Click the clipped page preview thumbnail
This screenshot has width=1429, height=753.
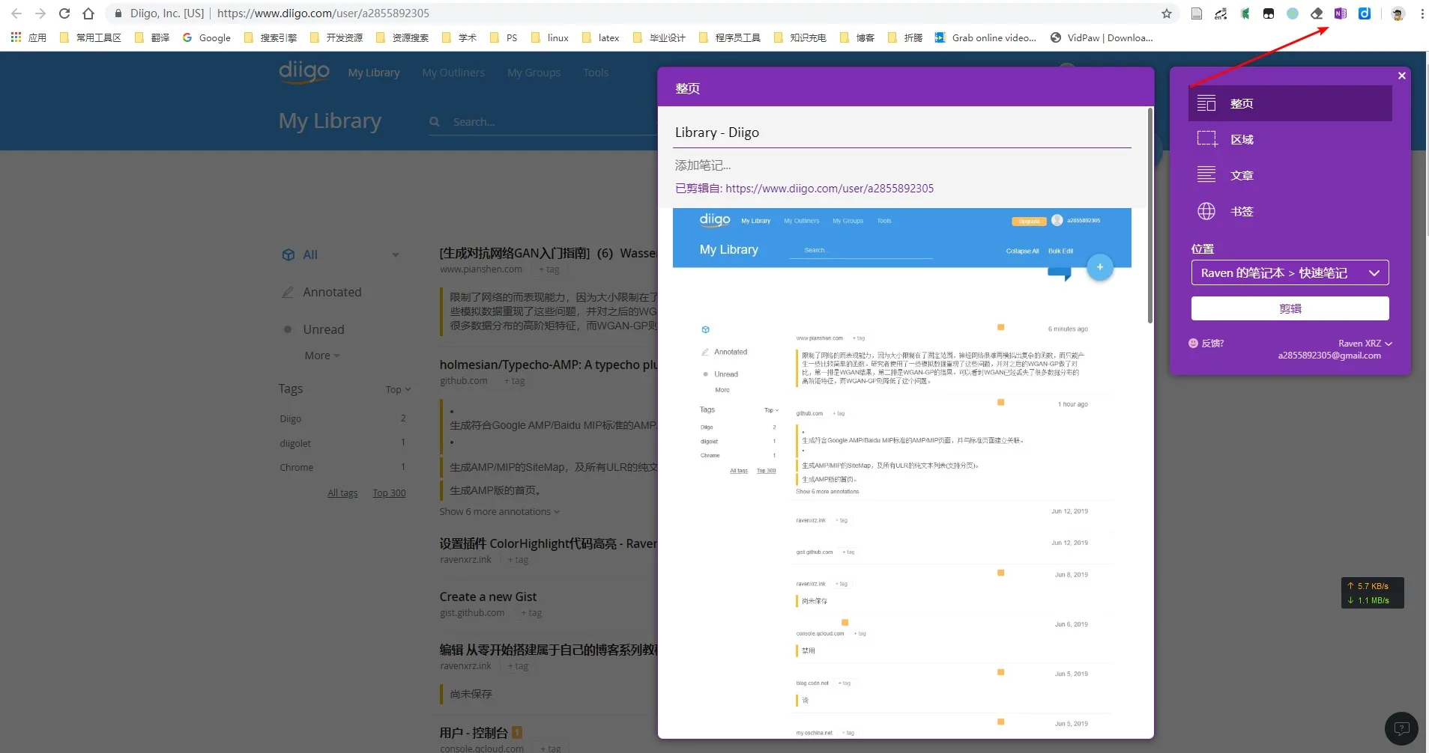pyautogui.click(x=902, y=473)
